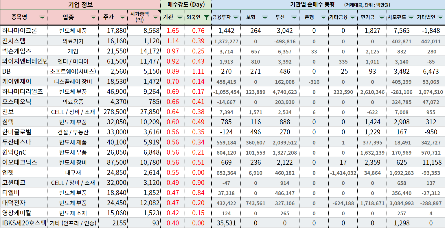Open the 업종 column filter dropdown
The height and width of the screenshot is (228, 445).
93,17
